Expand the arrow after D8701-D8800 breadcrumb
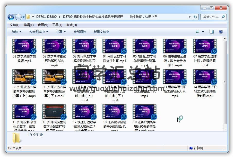234x158 pixels. 60,17
